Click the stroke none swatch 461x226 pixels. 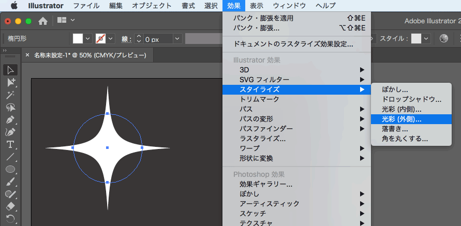click(100, 38)
